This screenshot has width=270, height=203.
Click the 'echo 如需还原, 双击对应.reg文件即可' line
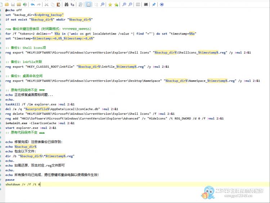point(35,166)
